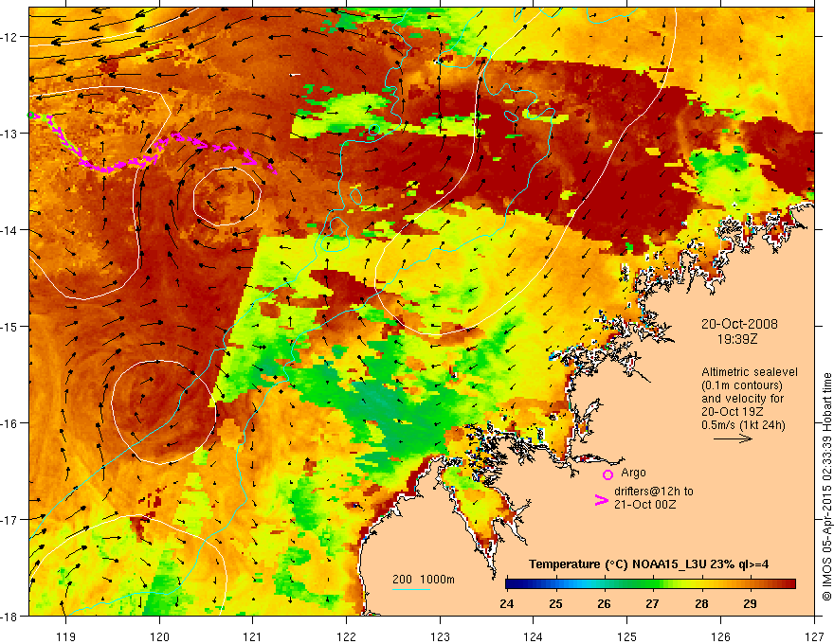Click the '21-Oct 00Z' legend label
This screenshot has width=834, height=644.
tap(645, 505)
